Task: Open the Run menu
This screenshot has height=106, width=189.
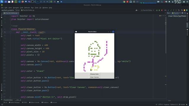Action: pyautogui.click(x=32, y=8)
